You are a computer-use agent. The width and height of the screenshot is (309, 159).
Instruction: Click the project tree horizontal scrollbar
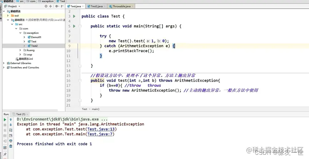[31, 111]
